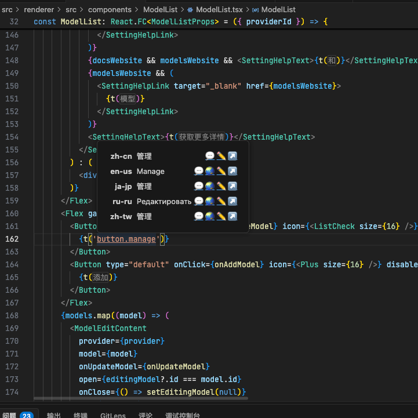Open the 输出 (Output) panel tab
Viewport: 418px width, 418px height.
coord(54,415)
